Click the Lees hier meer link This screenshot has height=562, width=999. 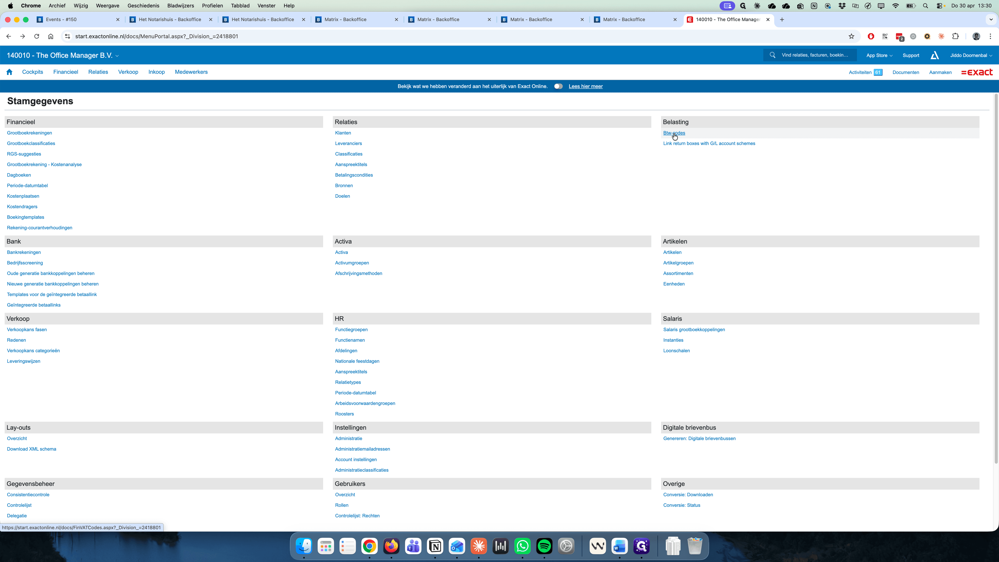point(586,86)
